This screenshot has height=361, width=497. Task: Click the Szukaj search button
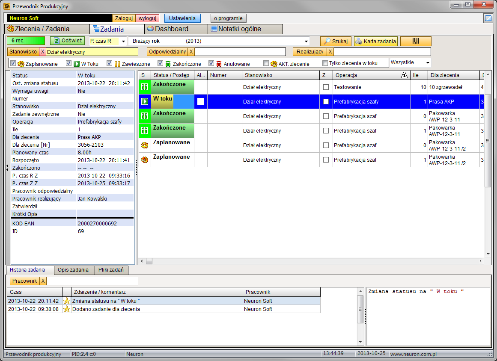(336, 41)
